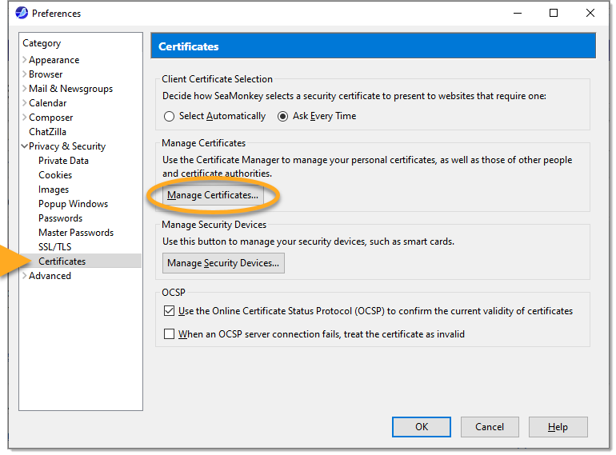Open the Manage Certificates dialog
Viewport: 616px width, 455px height.
tap(213, 195)
